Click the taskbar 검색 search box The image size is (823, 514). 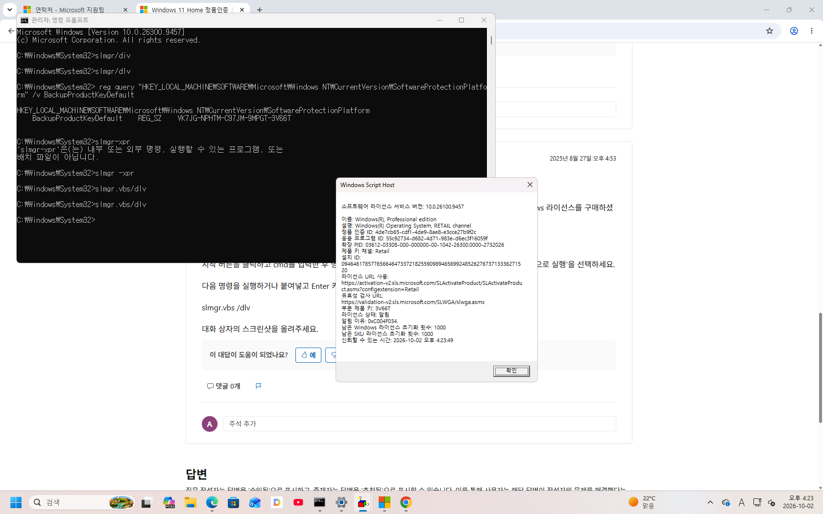pos(81,502)
